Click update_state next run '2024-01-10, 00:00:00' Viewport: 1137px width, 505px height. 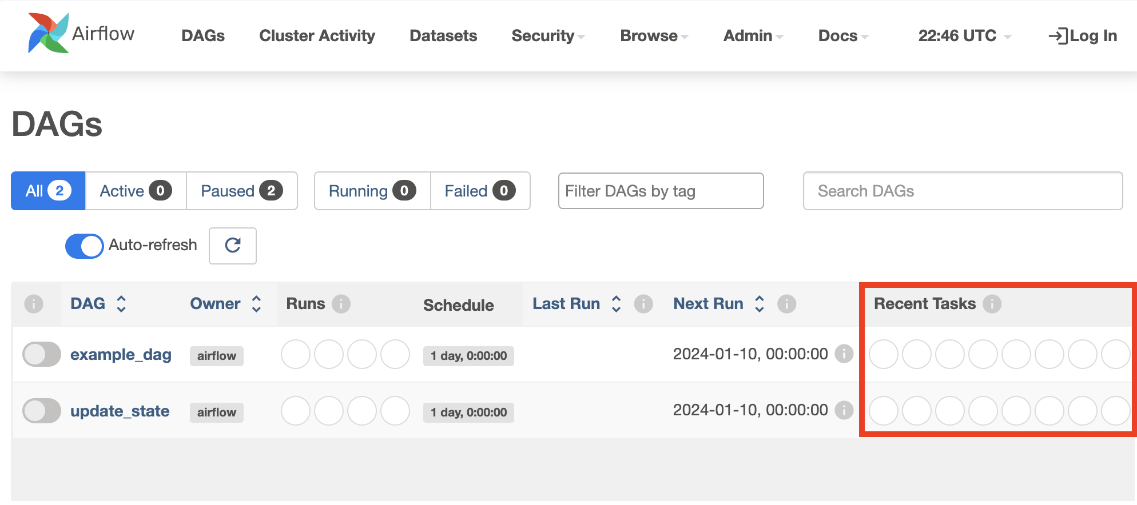click(750, 410)
